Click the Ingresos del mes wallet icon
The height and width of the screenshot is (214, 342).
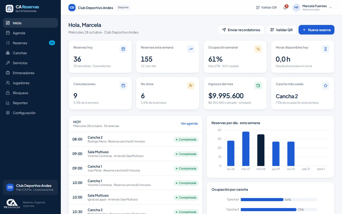point(258,86)
